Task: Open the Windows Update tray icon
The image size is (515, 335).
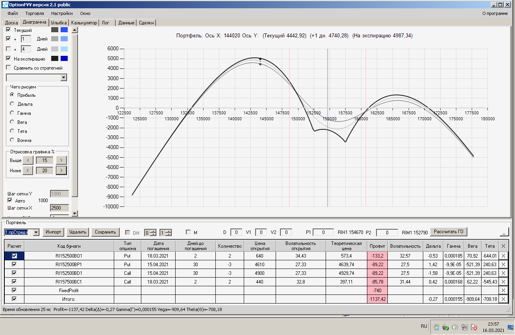Action: 436,327
